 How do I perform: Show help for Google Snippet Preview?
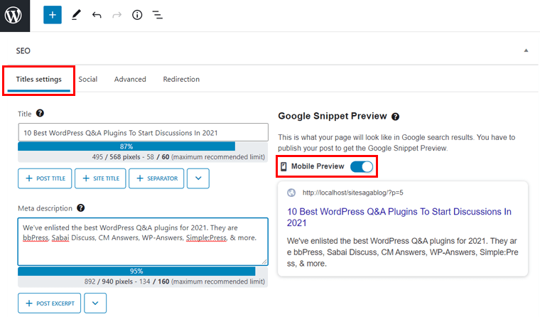(x=395, y=117)
